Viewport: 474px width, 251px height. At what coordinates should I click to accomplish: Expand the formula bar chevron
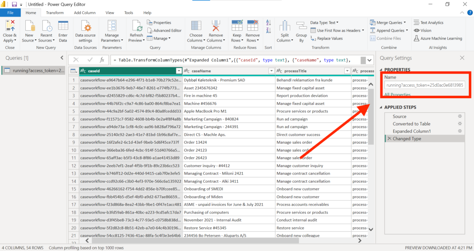(370, 60)
